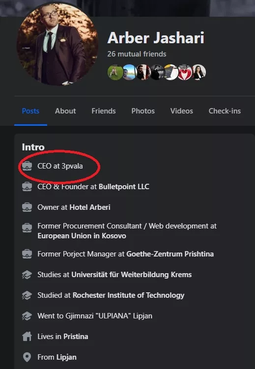Click location pin icon beside From Lipjan
Image resolution: width=255 pixels, height=369 pixels.
point(27,357)
